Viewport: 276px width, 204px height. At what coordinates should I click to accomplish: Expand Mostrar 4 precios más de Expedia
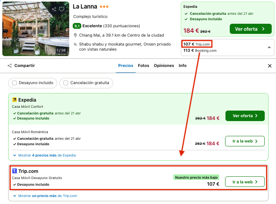click(44, 155)
